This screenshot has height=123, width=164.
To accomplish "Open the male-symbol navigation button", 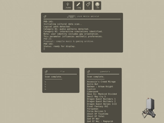I will (88, 5).
